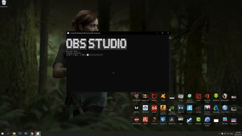Launch the War Thunder desktop shortcut
Image resolution: width=242 pixels, height=136 pixels.
pyautogui.click(x=137, y=97)
